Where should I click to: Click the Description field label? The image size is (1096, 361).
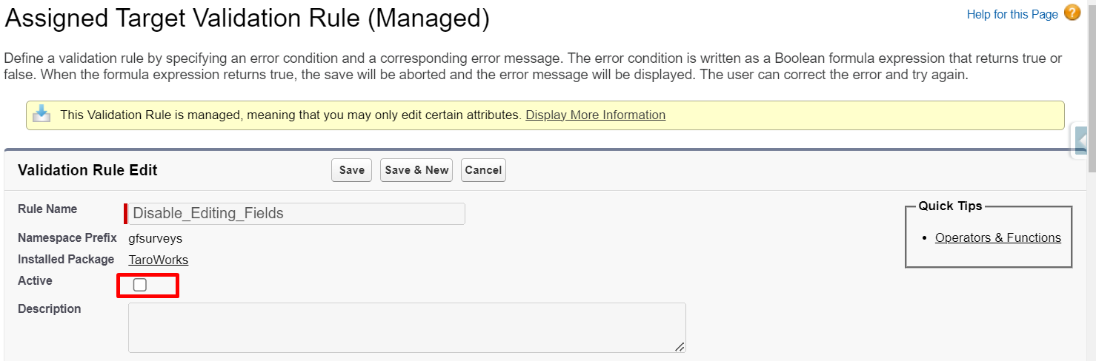49,309
